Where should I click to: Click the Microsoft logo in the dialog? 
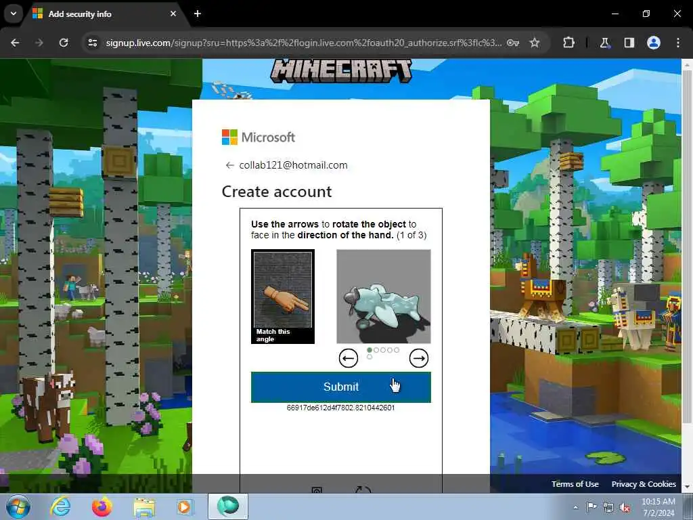[x=259, y=137]
